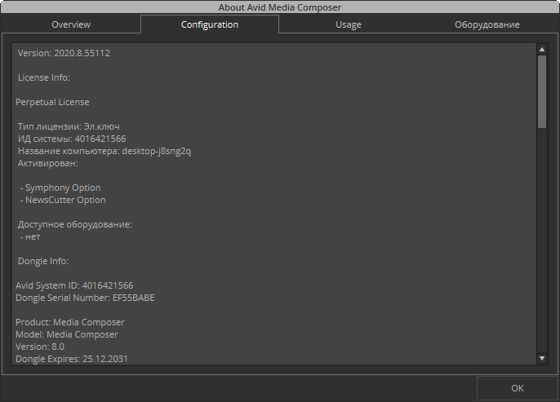Screen dimensions: 560x402
Task: Click the empty scrollbar track below the thumb
Action: (x=541, y=245)
